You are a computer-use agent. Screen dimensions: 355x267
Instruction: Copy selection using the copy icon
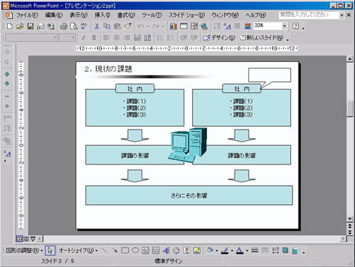(x=107, y=26)
